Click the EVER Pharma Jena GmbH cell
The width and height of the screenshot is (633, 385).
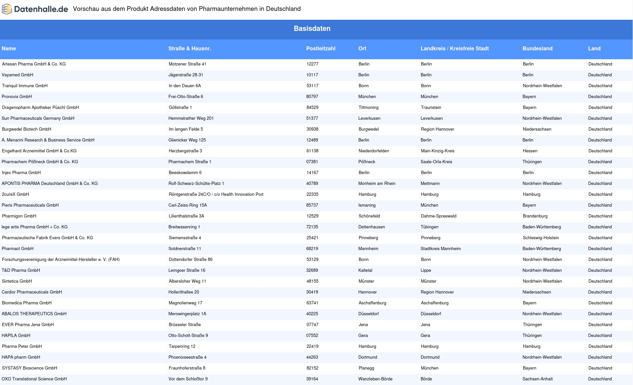point(28,325)
